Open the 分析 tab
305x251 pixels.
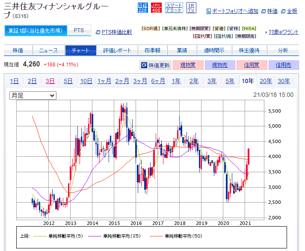tap(283, 51)
